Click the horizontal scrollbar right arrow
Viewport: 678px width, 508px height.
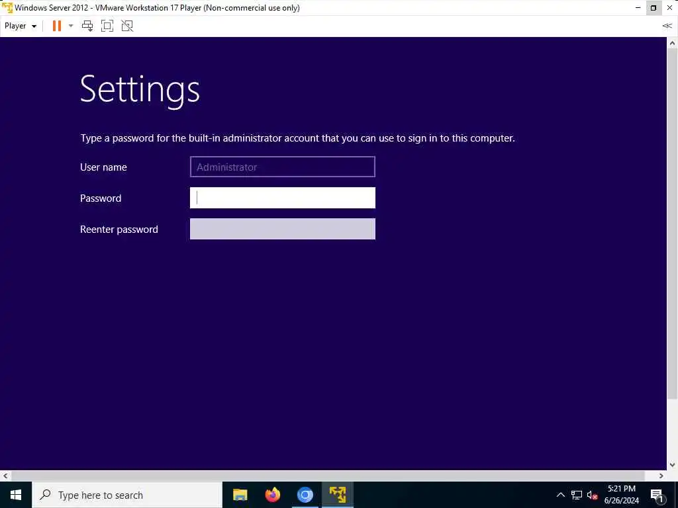pyautogui.click(x=661, y=476)
